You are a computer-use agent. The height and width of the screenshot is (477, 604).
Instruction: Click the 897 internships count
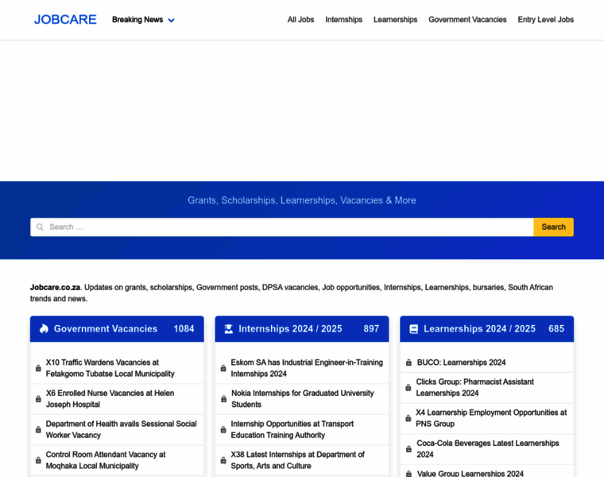pos(371,328)
